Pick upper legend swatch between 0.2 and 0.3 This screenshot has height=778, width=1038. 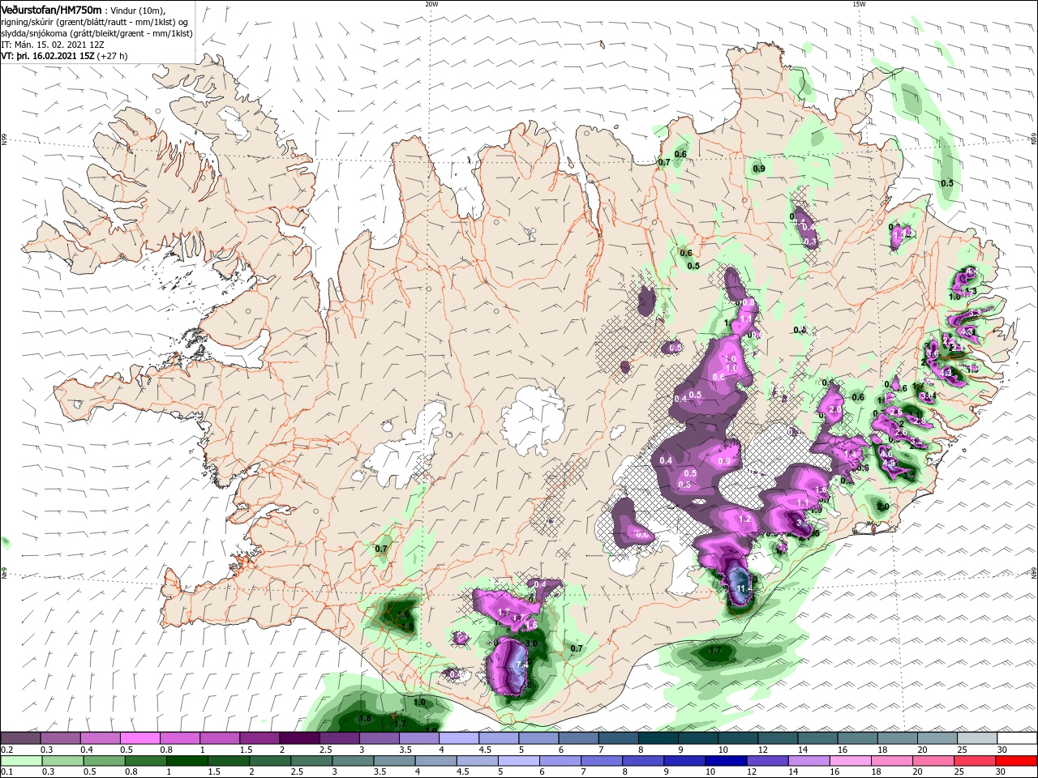(x=21, y=738)
